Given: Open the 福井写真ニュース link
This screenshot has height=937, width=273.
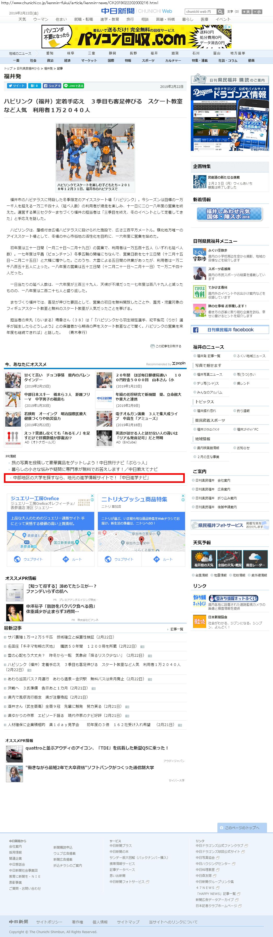Looking at the screenshot, I should 210,374.
